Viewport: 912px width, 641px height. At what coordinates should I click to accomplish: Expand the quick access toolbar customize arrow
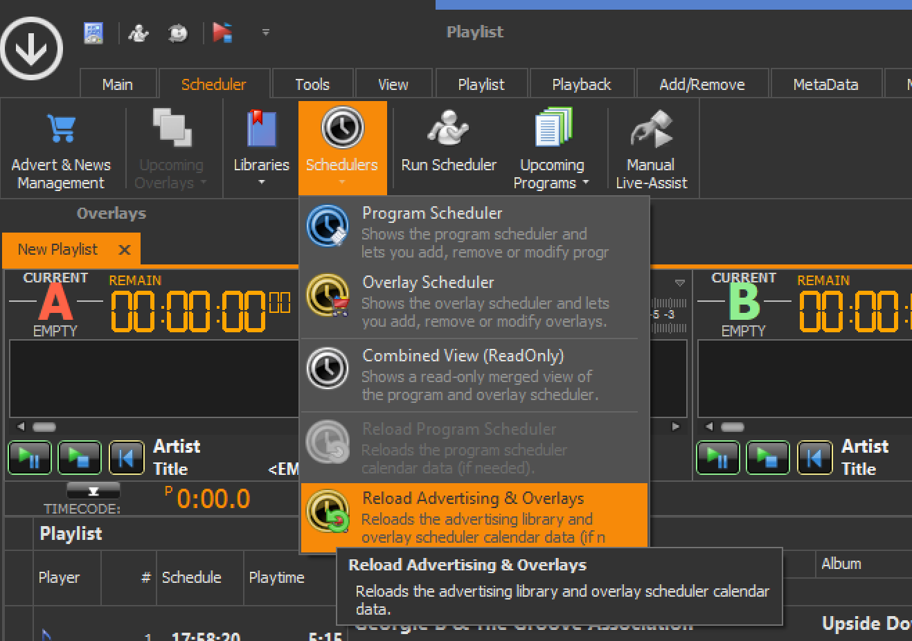pos(266,33)
